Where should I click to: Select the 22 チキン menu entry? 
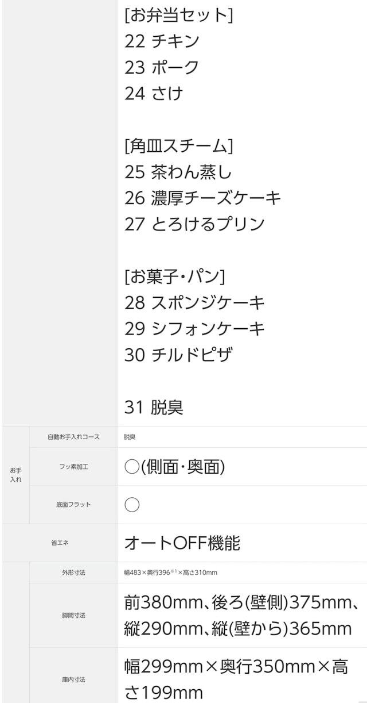tap(162, 41)
